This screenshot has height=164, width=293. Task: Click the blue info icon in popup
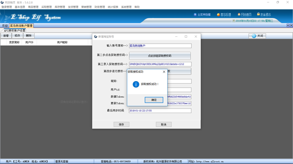tap(136, 84)
